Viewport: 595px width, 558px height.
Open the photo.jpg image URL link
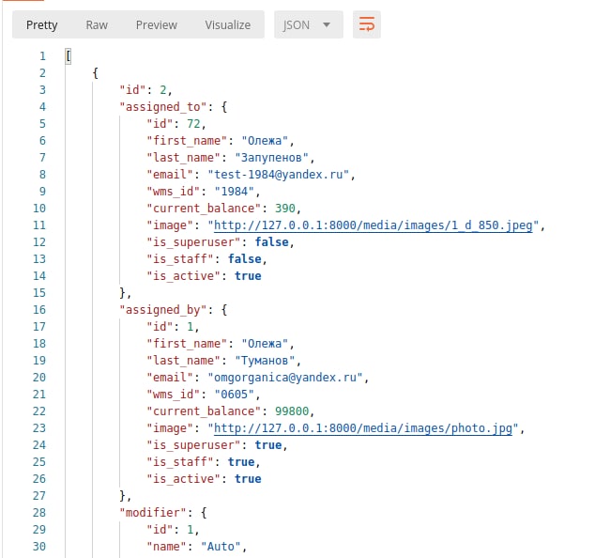coord(363,428)
